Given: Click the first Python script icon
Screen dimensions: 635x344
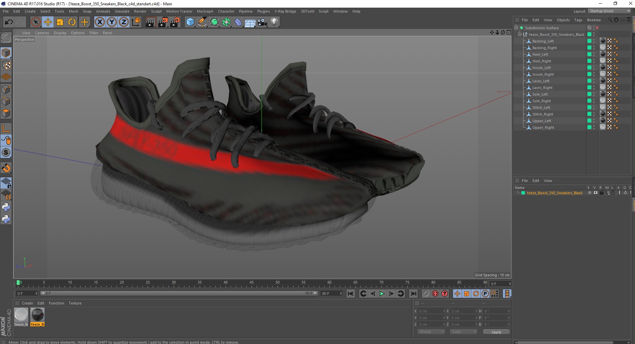Looking at the screenshot, I should 6,207.
